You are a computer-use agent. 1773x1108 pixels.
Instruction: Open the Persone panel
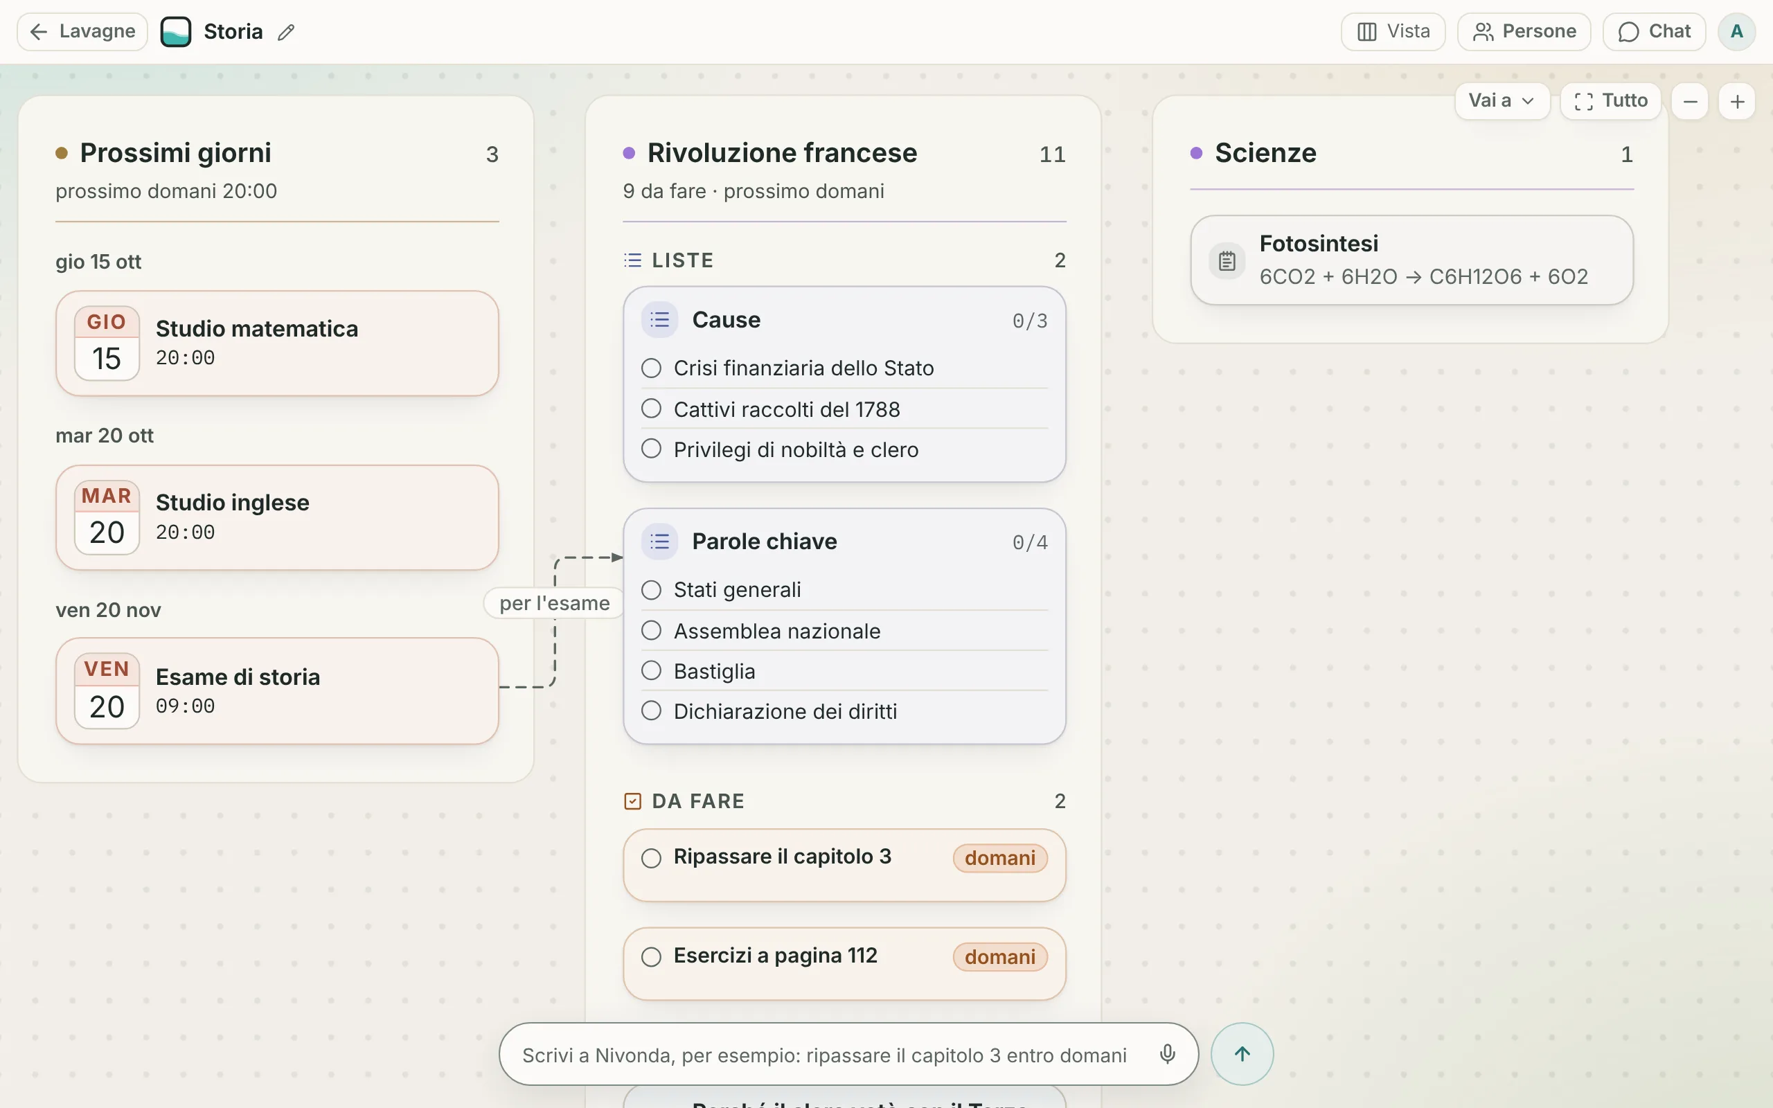click(1524, 32)
